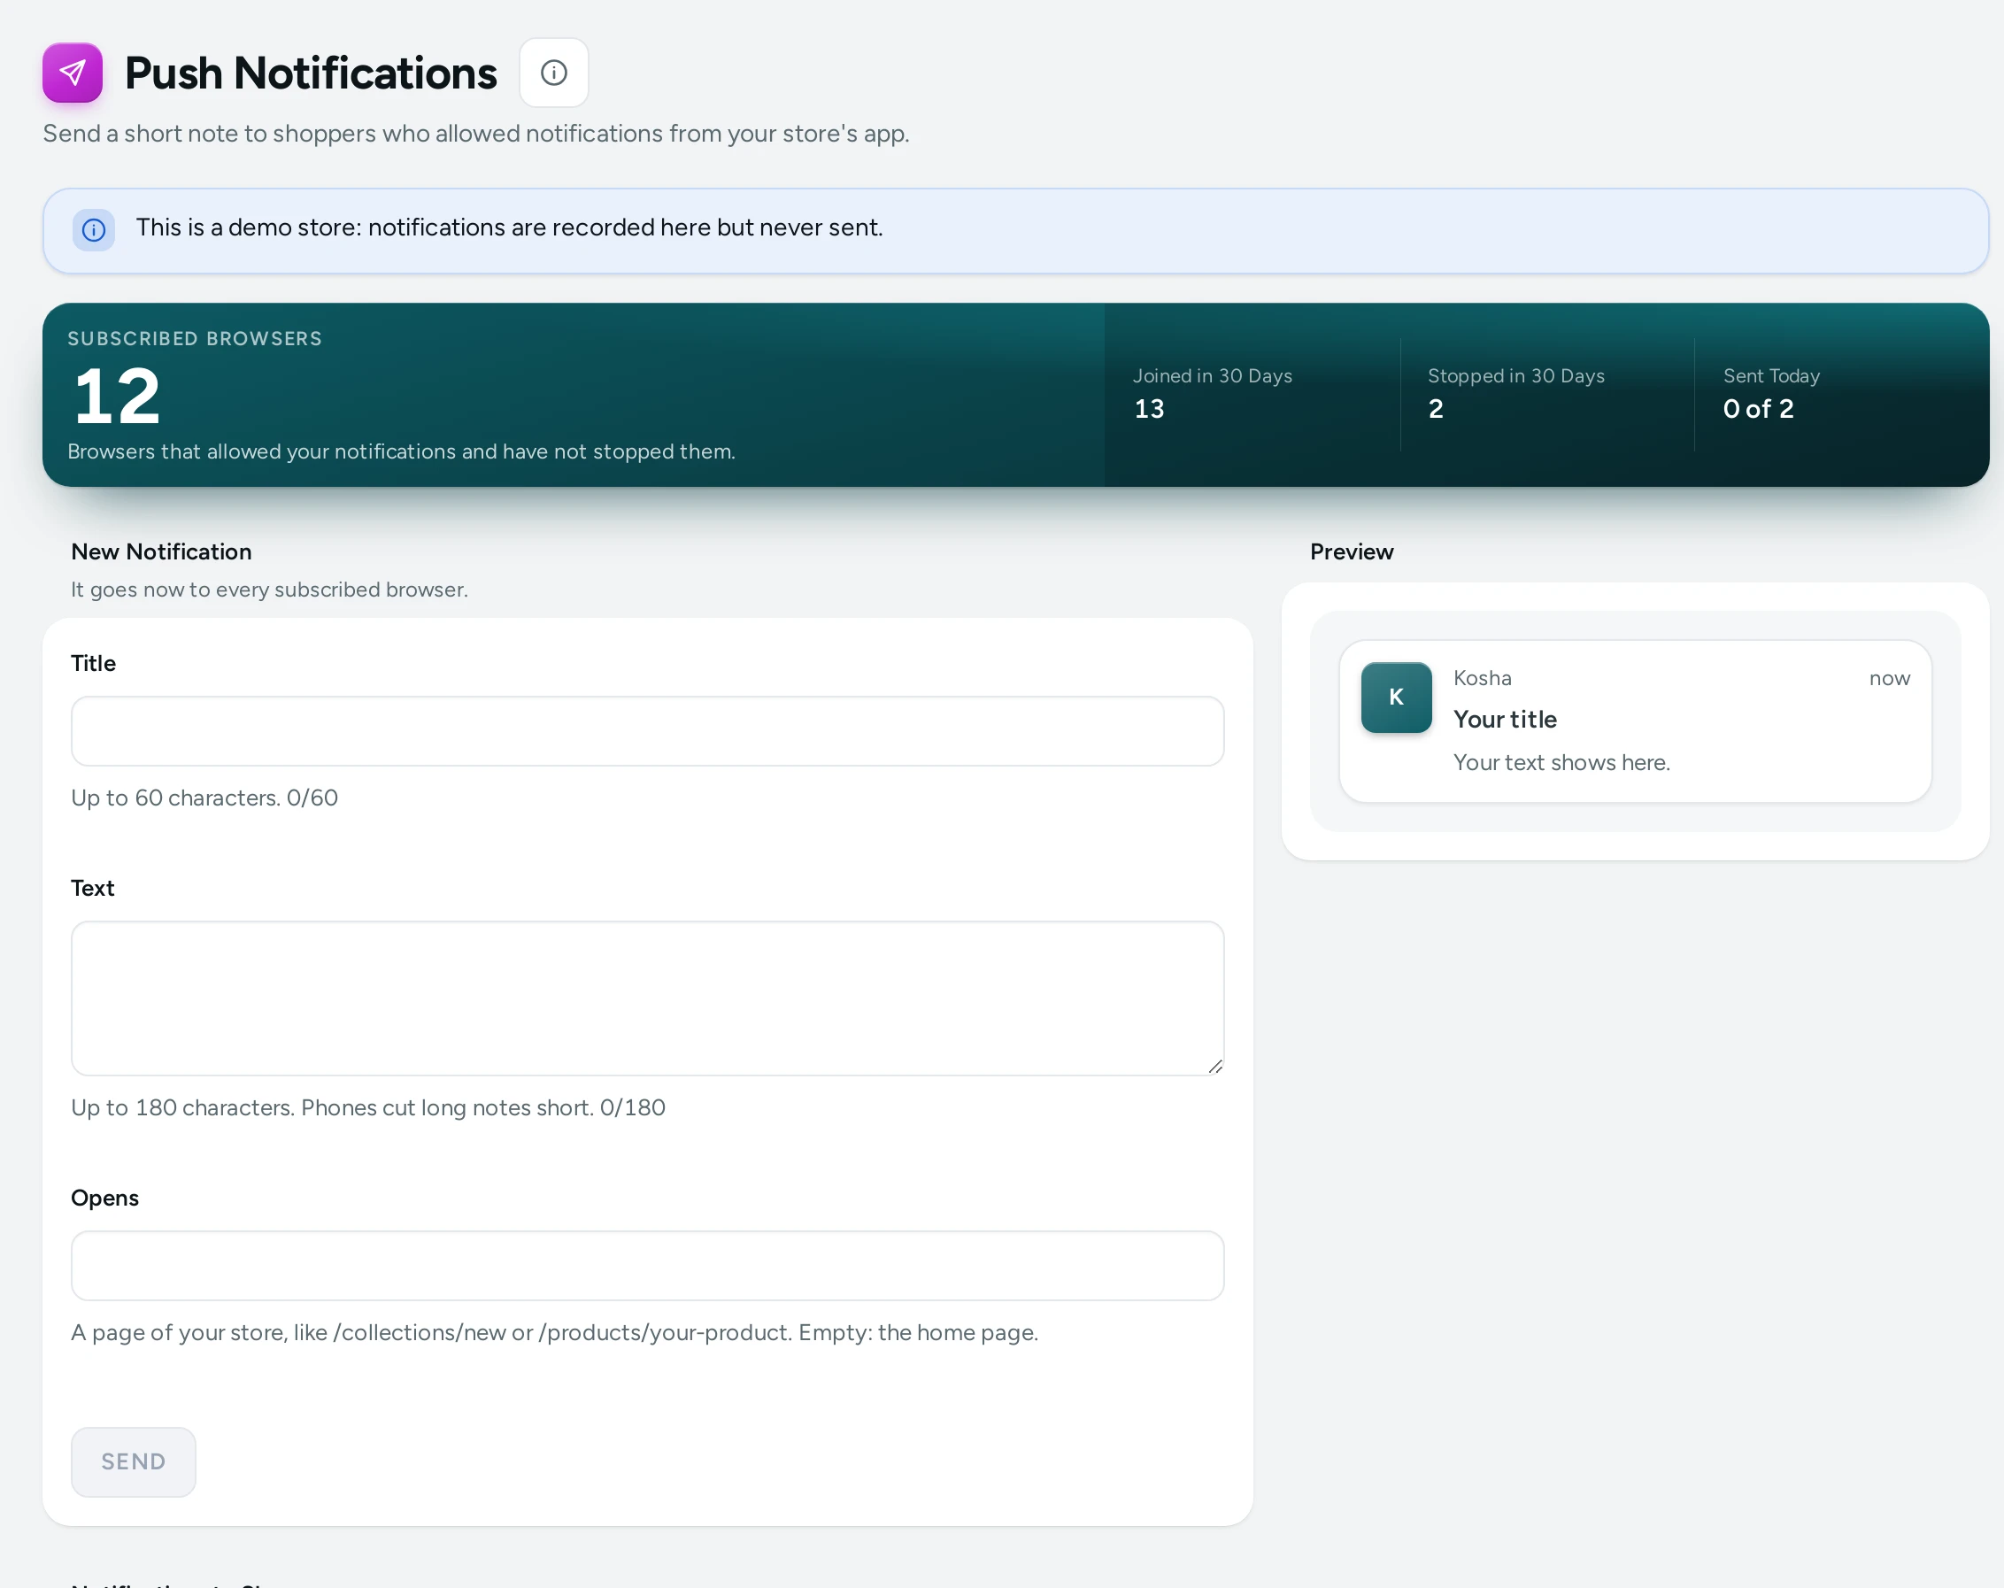Click 'Your title' in notification preview
This screenshot has width=2004, height=1588.
click(1504, 720)
